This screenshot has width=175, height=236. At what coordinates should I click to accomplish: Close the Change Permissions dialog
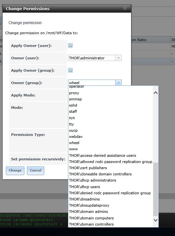pos(125,8)
